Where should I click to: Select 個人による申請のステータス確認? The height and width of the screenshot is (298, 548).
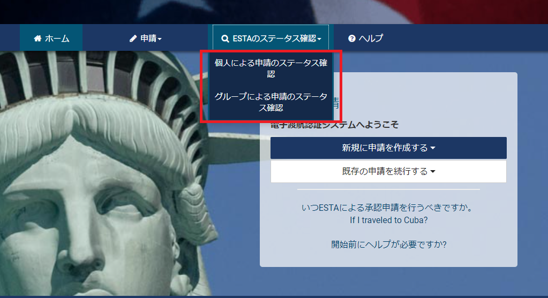pyautogui.click(x=271, y=68)
